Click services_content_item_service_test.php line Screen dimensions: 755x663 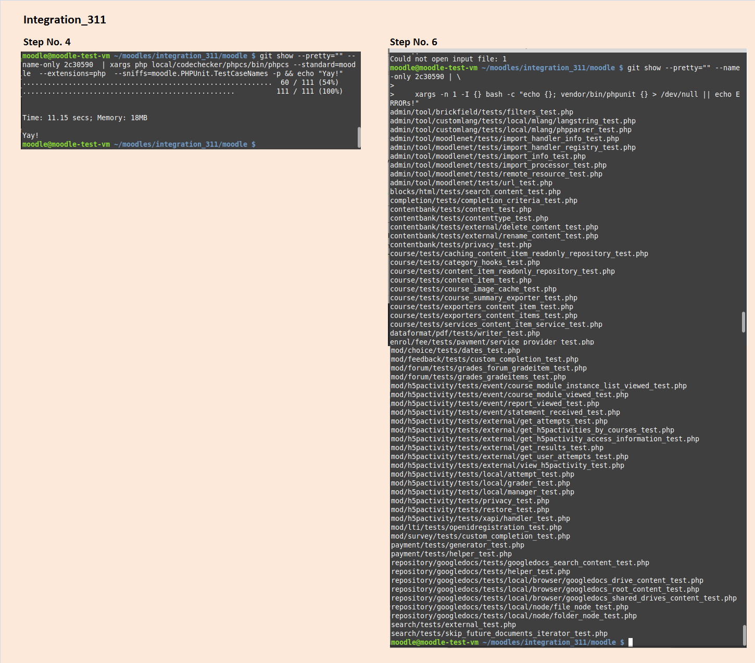pyautogui.click(x=496, y=325)
